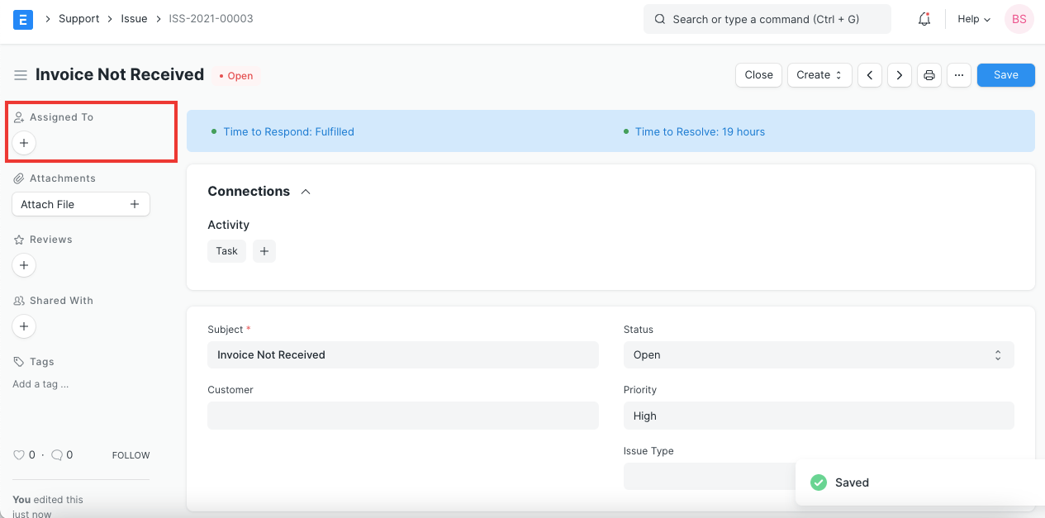This screenshot has width=1045, height=518.
Task: Toggle the heart like icon
Action: 18,454
